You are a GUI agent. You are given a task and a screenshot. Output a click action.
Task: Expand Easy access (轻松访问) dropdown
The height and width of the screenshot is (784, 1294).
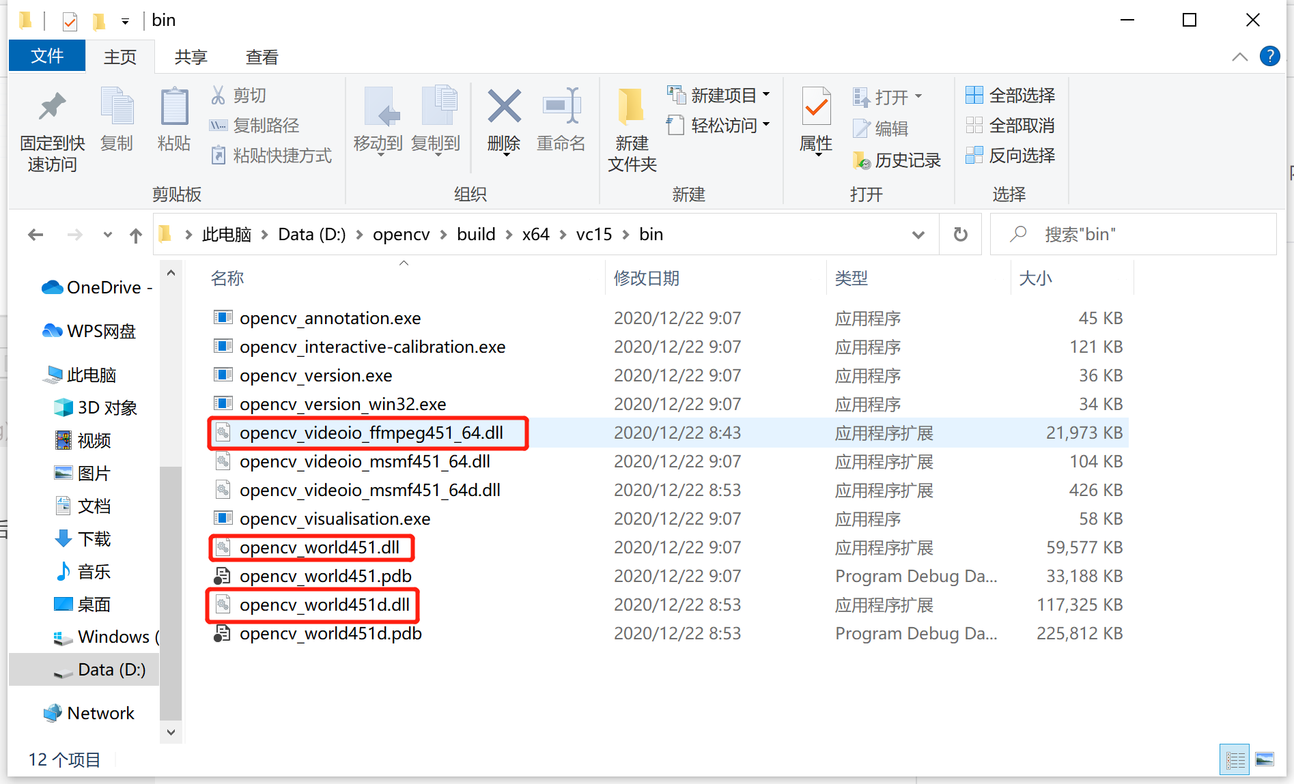[766, 124]
